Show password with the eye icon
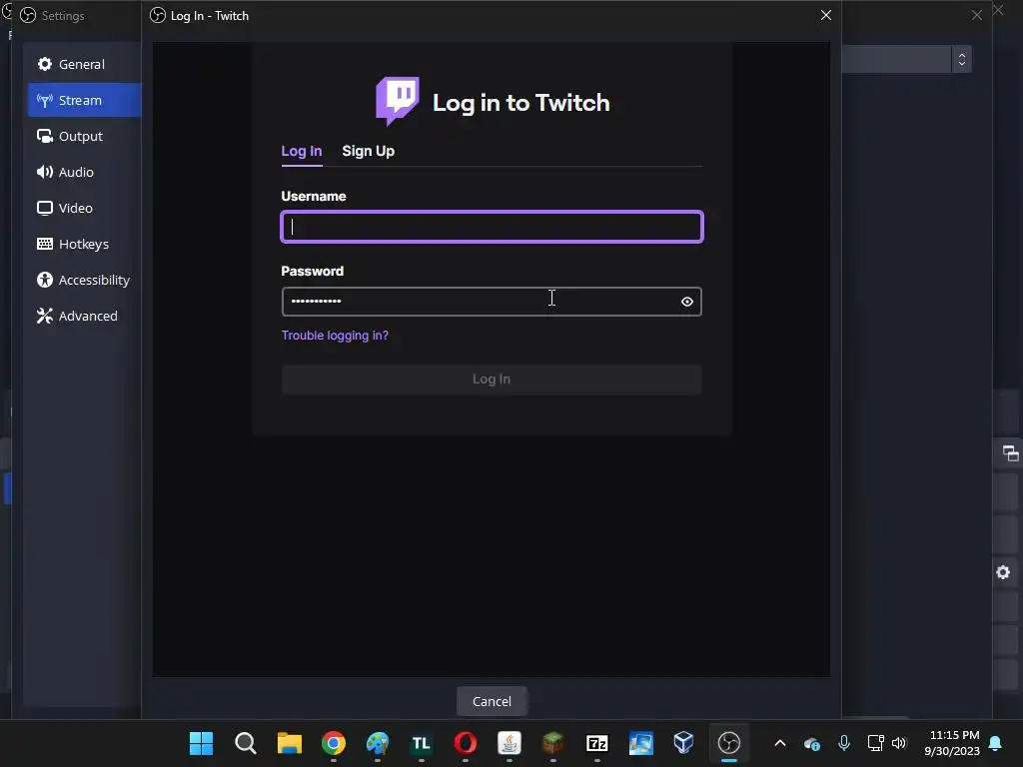 point(687,302)
